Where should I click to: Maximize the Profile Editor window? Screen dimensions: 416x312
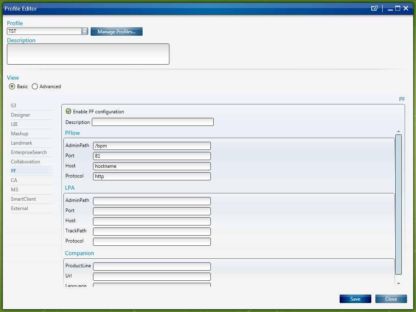398,8
